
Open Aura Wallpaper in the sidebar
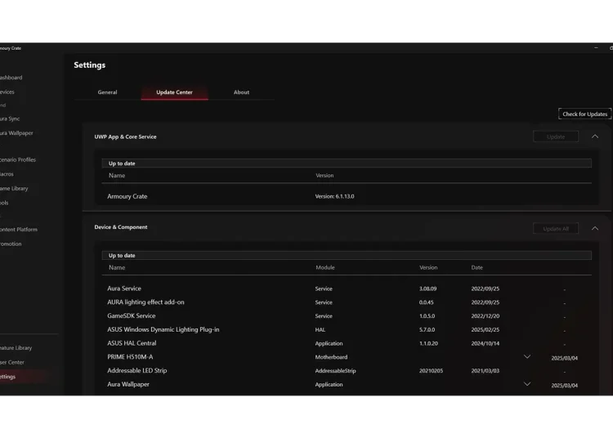click(16, 133)
